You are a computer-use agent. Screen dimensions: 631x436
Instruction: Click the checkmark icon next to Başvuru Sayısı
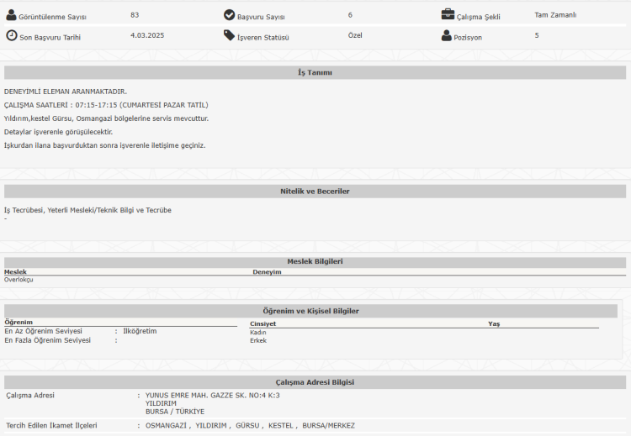[230, 15]
